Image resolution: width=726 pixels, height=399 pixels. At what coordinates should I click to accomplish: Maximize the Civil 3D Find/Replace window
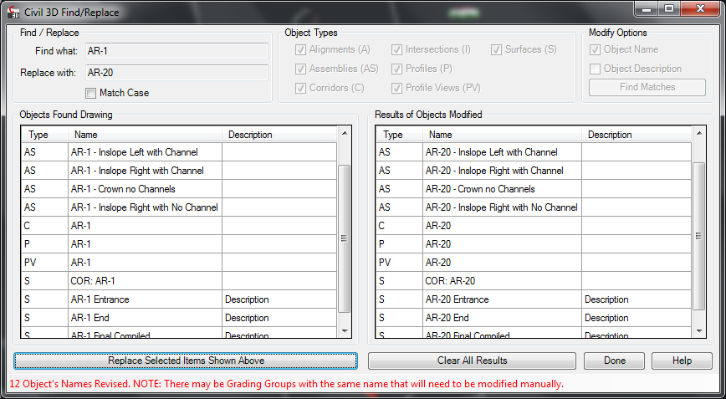click(x=669, y=9)
